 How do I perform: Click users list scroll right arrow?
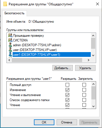click(x=89, y=60)
